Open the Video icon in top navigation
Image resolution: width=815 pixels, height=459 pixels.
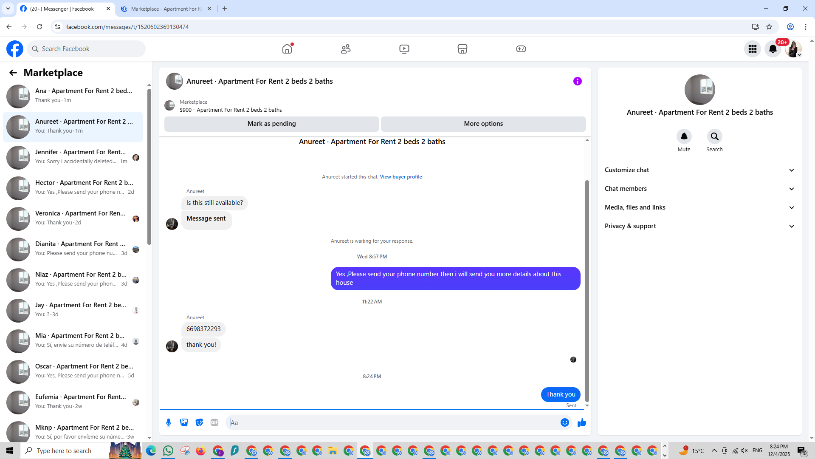[404, 49]
